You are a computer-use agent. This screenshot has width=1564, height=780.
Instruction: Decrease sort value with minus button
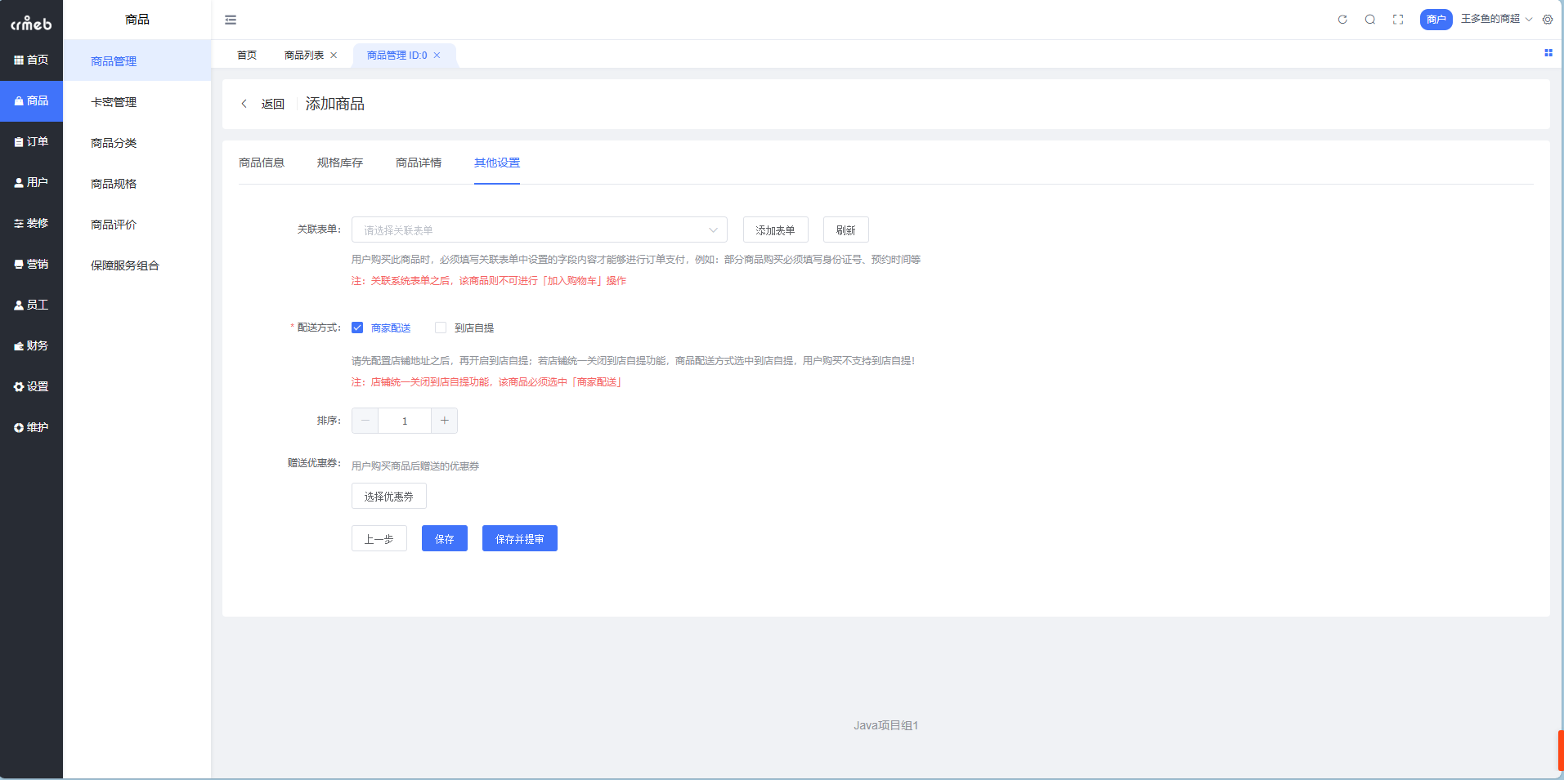coord(365,421)
